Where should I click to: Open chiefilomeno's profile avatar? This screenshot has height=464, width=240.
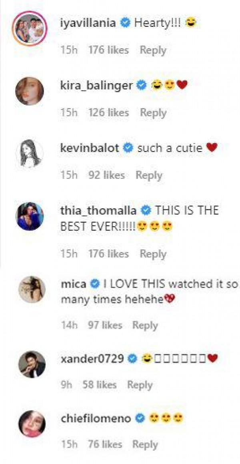tap(31, 424)
